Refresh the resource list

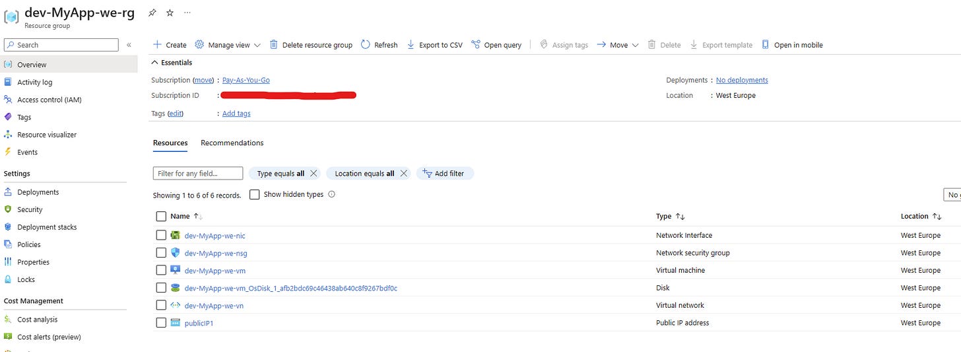[380, 45]
